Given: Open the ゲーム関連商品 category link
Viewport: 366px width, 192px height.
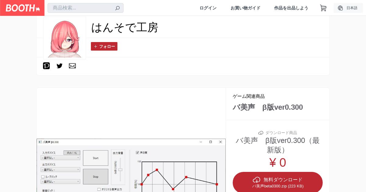Looking at the screenshot, I should [249, 96].
